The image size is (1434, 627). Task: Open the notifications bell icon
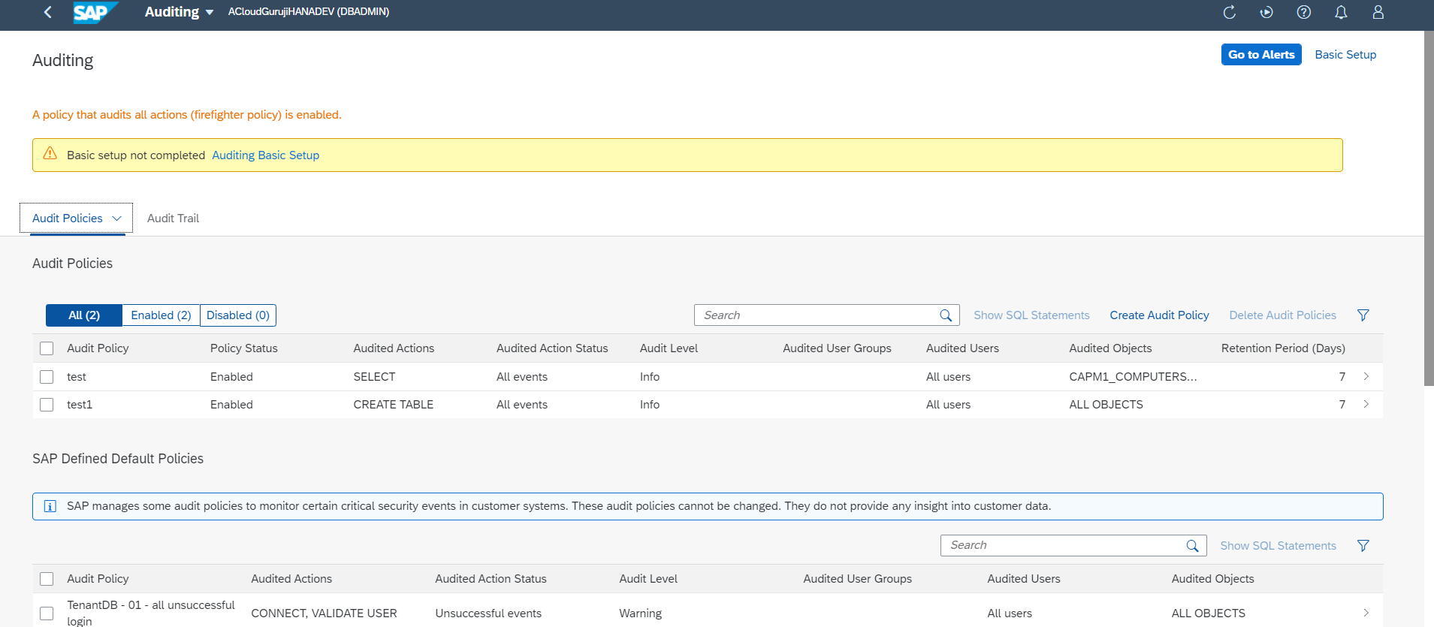point(1340,12)
